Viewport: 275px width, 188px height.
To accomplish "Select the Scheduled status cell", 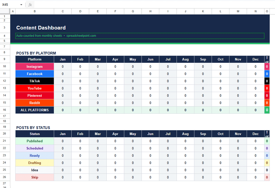I will [x=35, y=148].
